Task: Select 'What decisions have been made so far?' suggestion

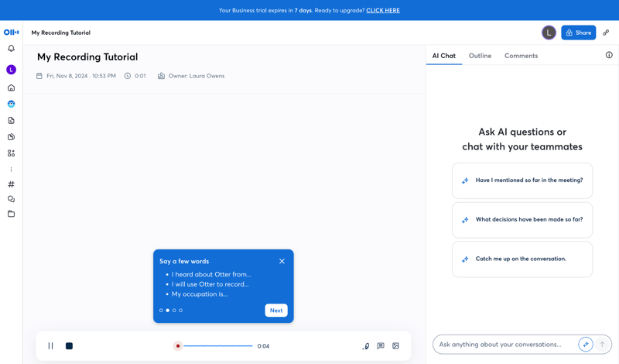Action: click(522, 220)
